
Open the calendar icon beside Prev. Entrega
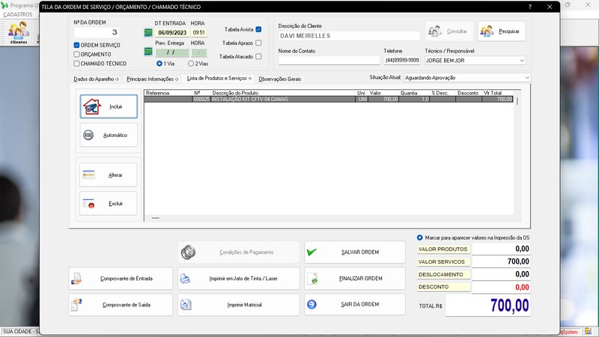148,52
